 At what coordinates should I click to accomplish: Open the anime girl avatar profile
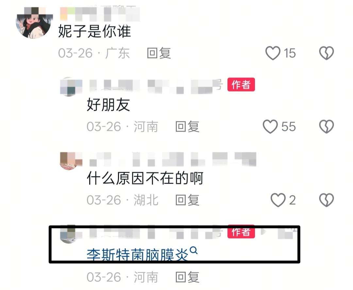34,23
